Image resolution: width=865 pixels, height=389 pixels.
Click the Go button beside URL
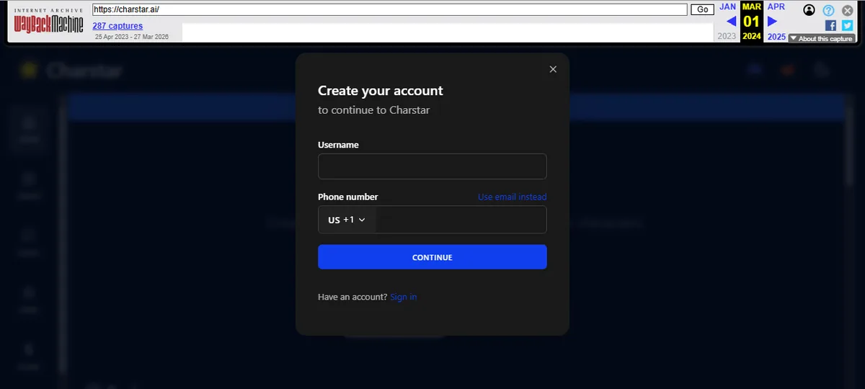pos(702,9)
